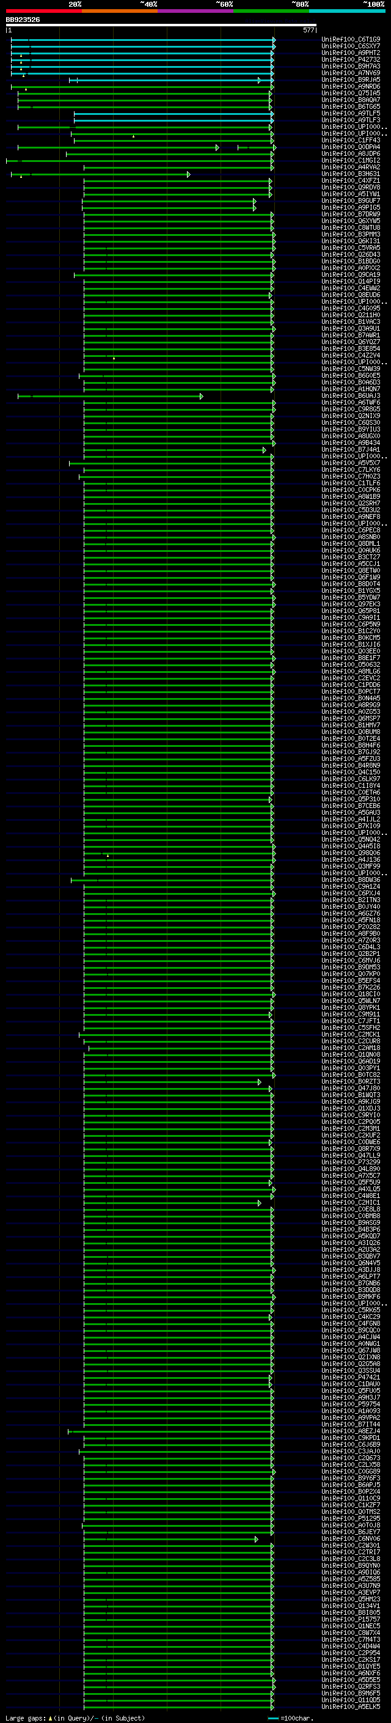Screen dimensions: 391x1723
Task: Open hit UniRef100_A7NV69
Action: pos(351,73)
